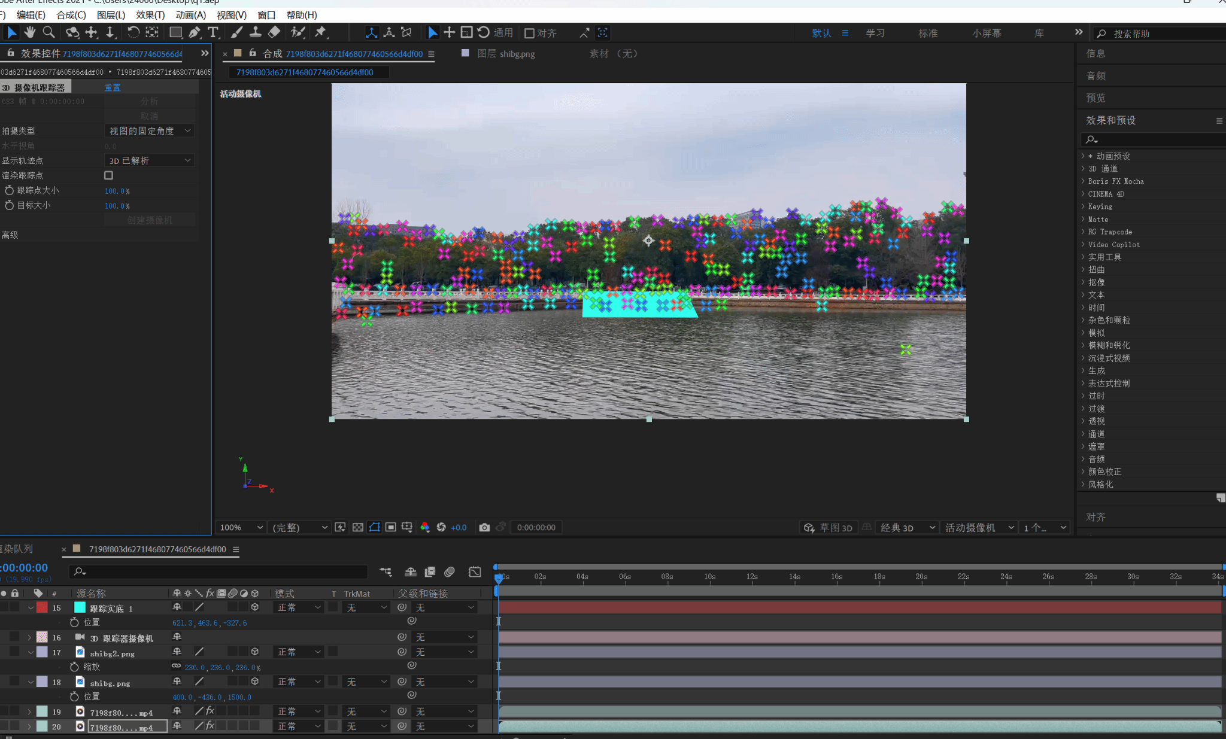Switch to the 图层 shibg.png tab

(x=506, y=54)
